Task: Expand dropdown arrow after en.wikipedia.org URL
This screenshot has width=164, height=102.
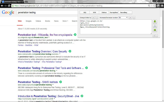Action: click(x=49, y=37)
